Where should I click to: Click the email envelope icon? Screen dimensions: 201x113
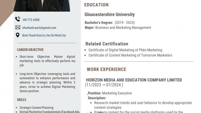point(18,27)
